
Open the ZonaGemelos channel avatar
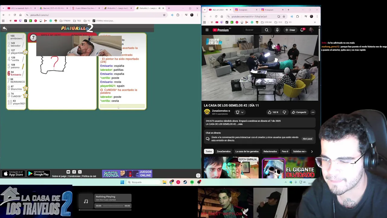tap(207, 112)
